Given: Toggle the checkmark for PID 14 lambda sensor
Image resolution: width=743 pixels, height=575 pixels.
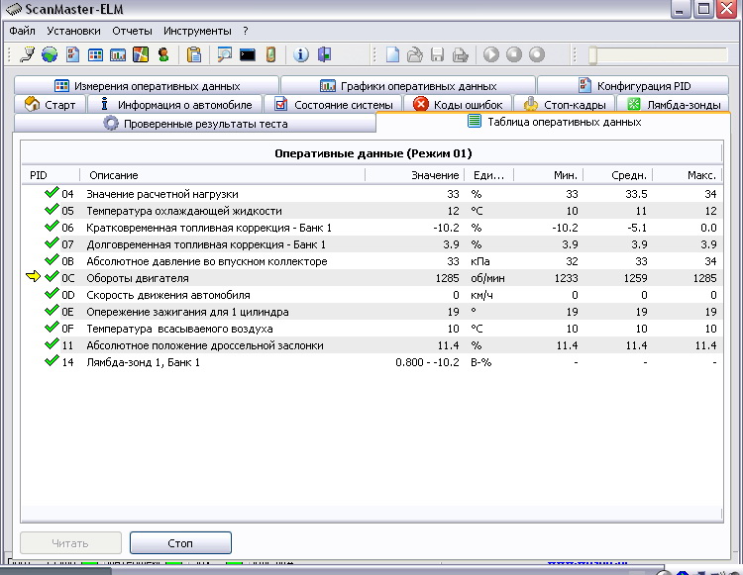Looking at the screenshot, I should click(x=52, y=362).
